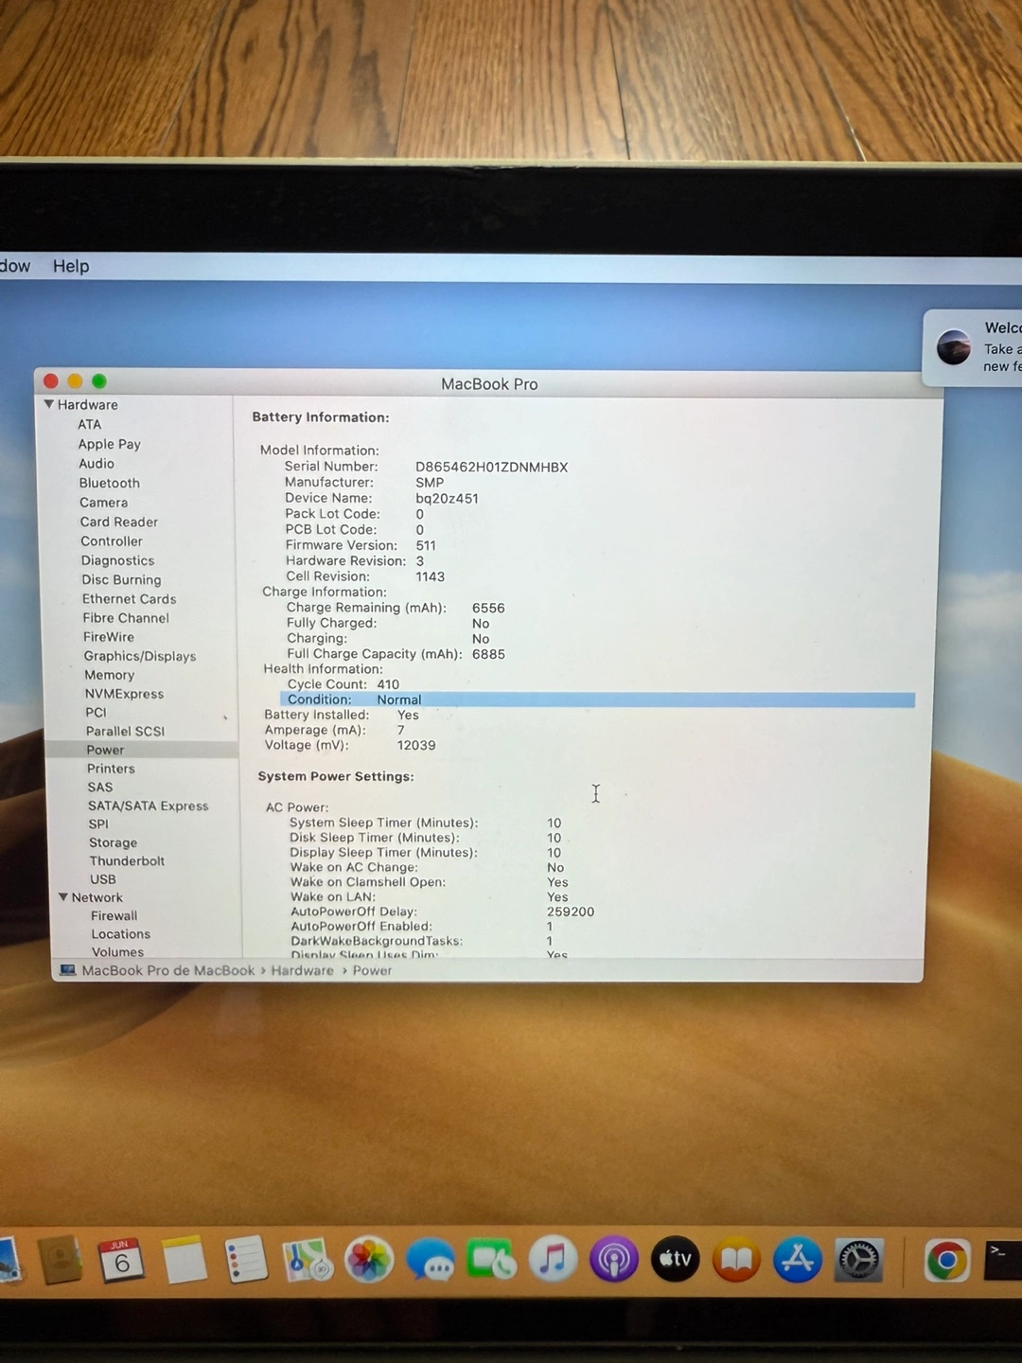Select Bluetooth in the Hardware list
Image resolution: width=1022 pixels, height=1363 pixels.
click(109, 483)
